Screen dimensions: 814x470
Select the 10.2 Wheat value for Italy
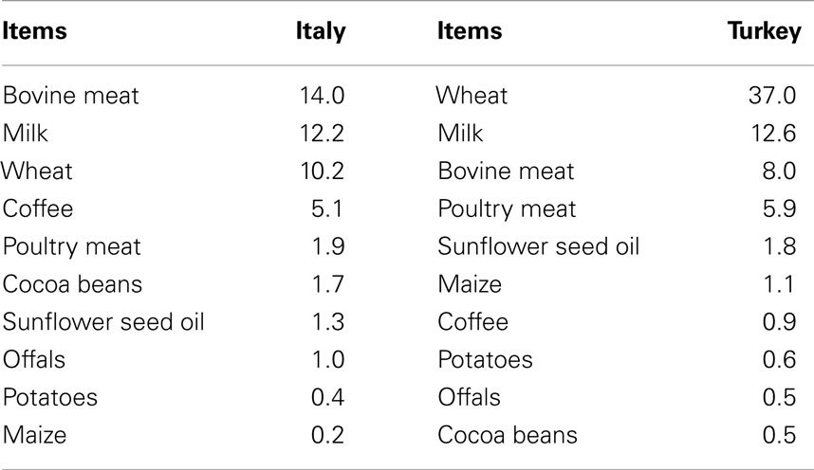[x=322, y=172]
